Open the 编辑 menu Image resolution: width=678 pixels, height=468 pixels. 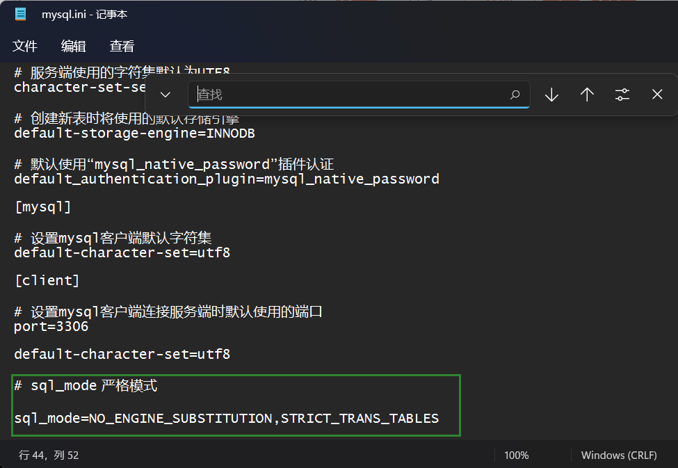click(x=73, y=46)
